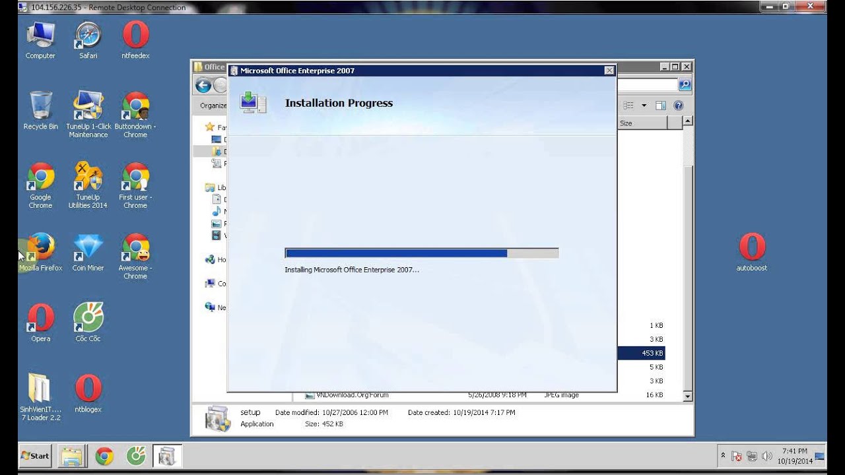Click the Explorer search button
The height and width of the screenshot is (475, 845).
[x=685, y=84]
